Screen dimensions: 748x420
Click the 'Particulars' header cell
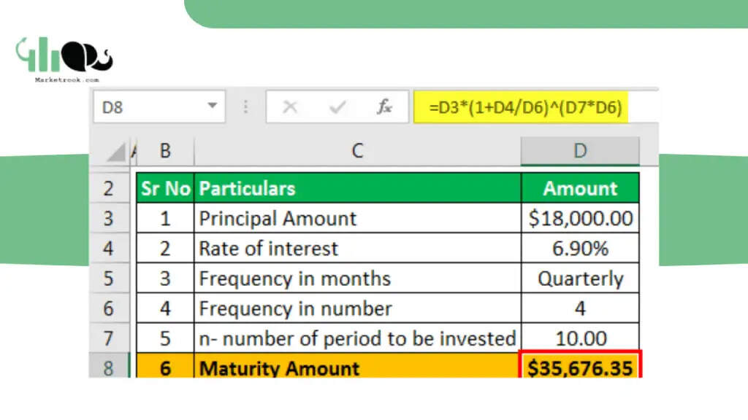(357, 189)
